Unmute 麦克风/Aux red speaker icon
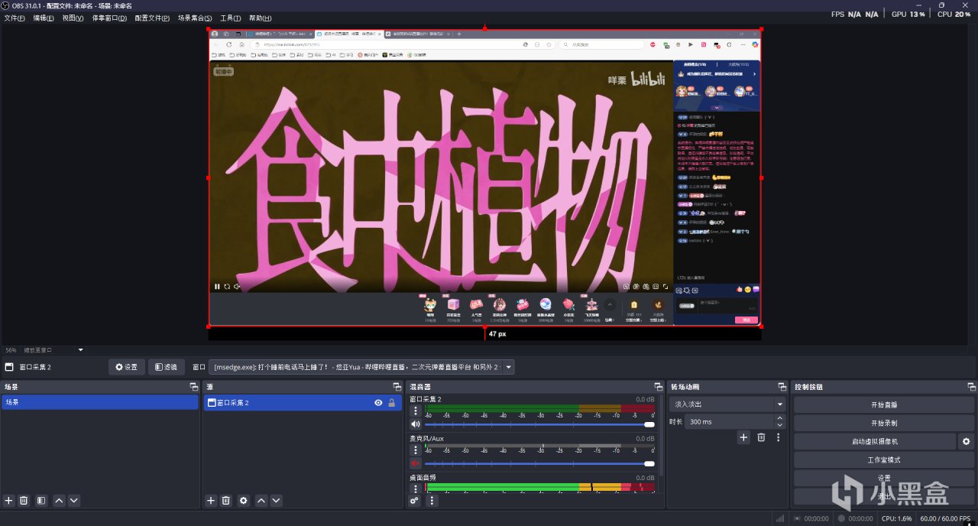This screenshot has height=526, width=978. click(416, 463)
